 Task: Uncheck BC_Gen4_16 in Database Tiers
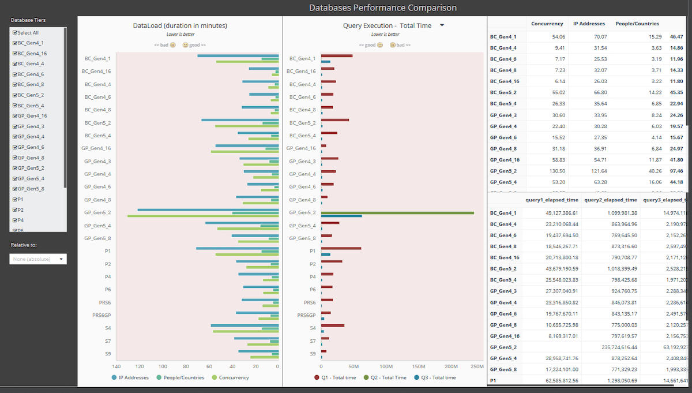click(x=15, y=54)
